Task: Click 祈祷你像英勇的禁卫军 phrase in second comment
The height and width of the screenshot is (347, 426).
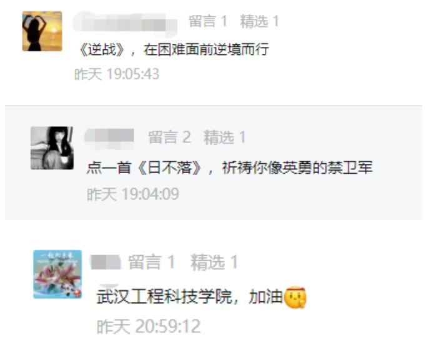Action: [297, 167]
